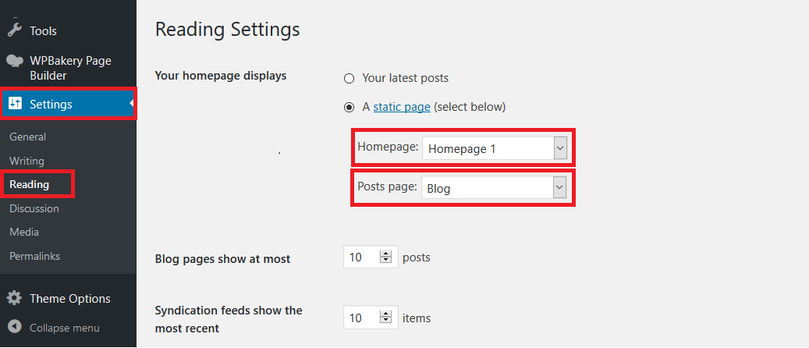The width and height of the screenshot is (809, 348).
Task: Click the Theme Options gear icon
Action: [x=15, y=298]
